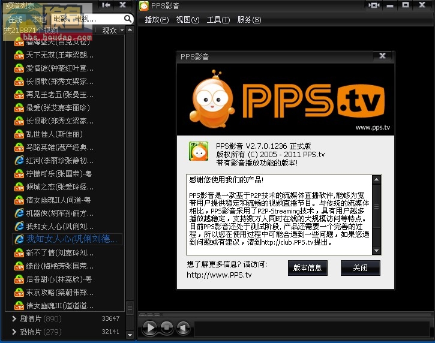Open the 播放(P) menu
The width and height of the screenshot is (435, 343).
pyautogui.click(x=157, y=20)
